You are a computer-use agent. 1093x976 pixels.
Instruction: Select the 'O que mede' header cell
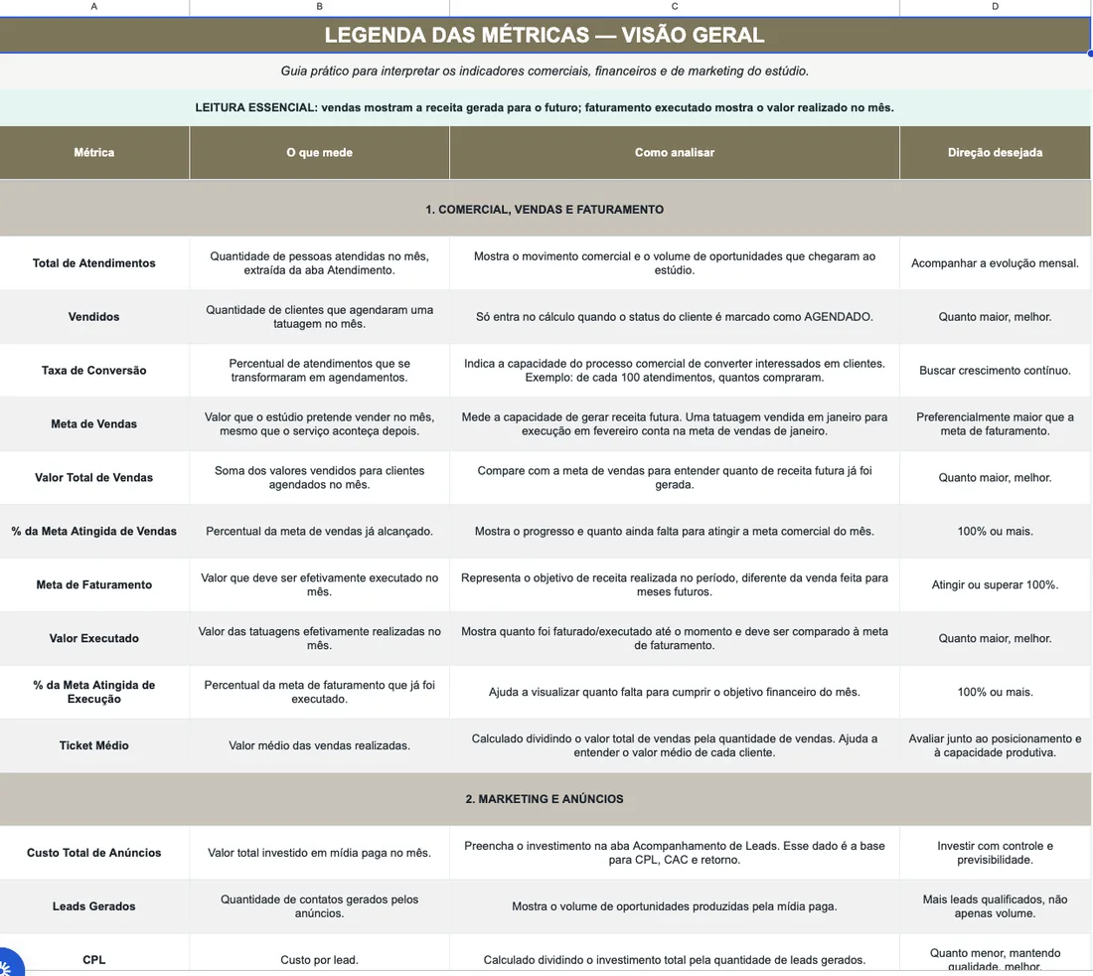pos(319,153)
